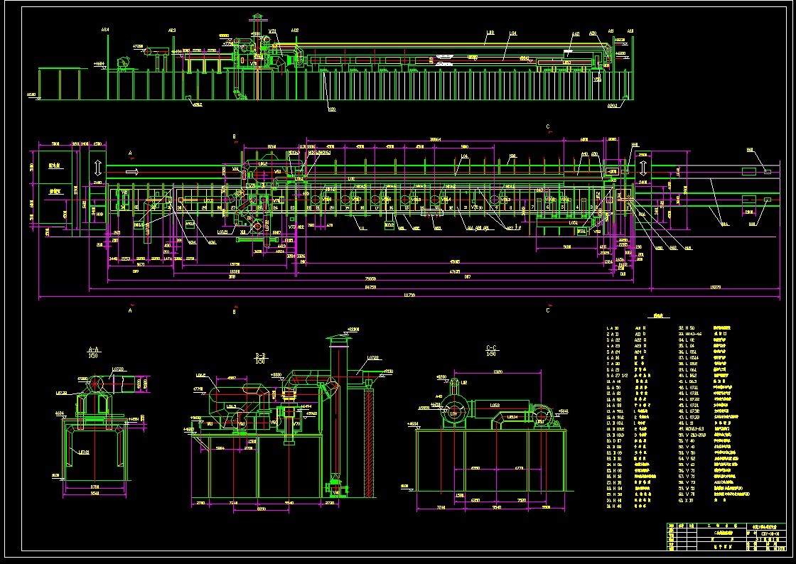The width and height of the screenshot is (796, 564).
Task: Click the title block at bottom right
Action: (x=726, y=537)
